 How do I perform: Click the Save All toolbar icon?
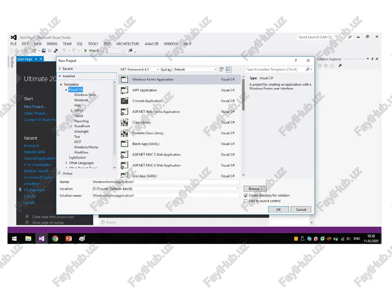(x=56, y=51)
